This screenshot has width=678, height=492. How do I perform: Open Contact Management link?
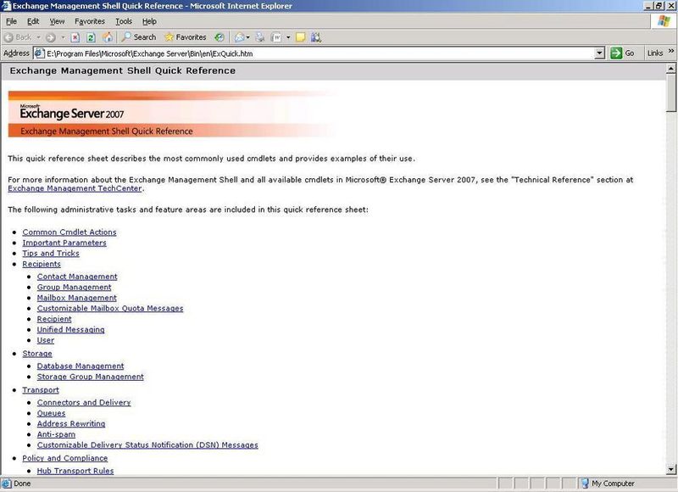77,277
